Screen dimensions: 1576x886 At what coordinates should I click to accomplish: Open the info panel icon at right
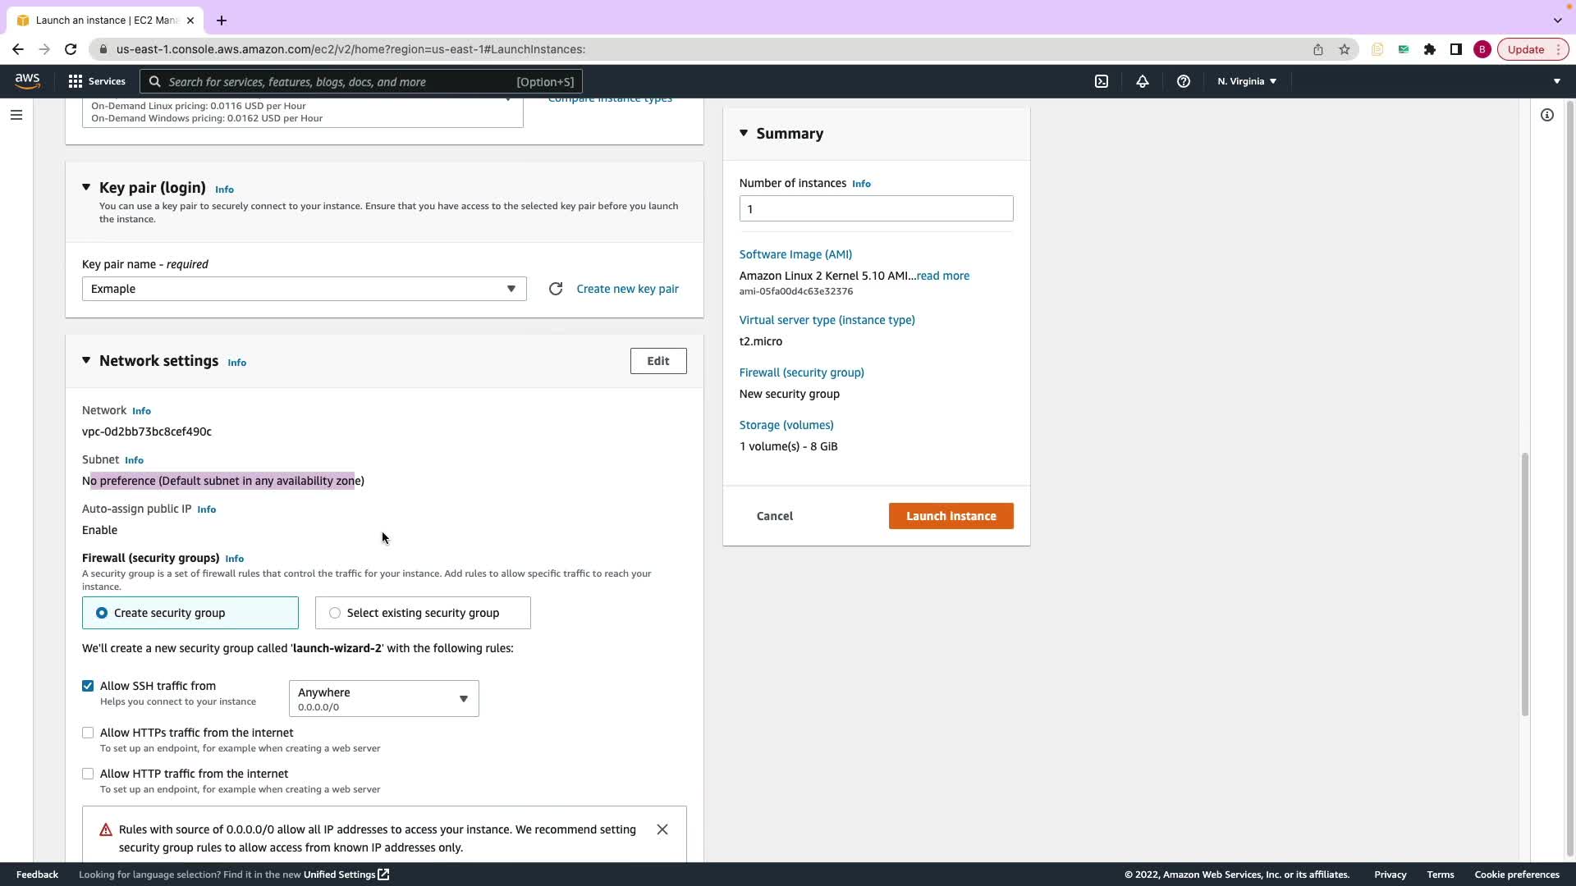coord(1546,115)
